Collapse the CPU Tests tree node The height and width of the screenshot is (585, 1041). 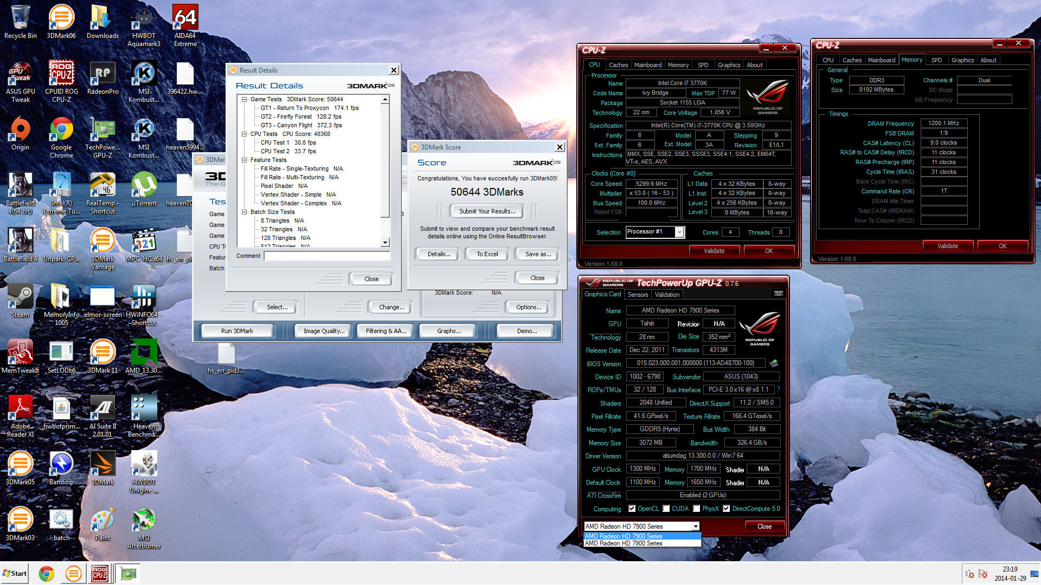point(245,134)
